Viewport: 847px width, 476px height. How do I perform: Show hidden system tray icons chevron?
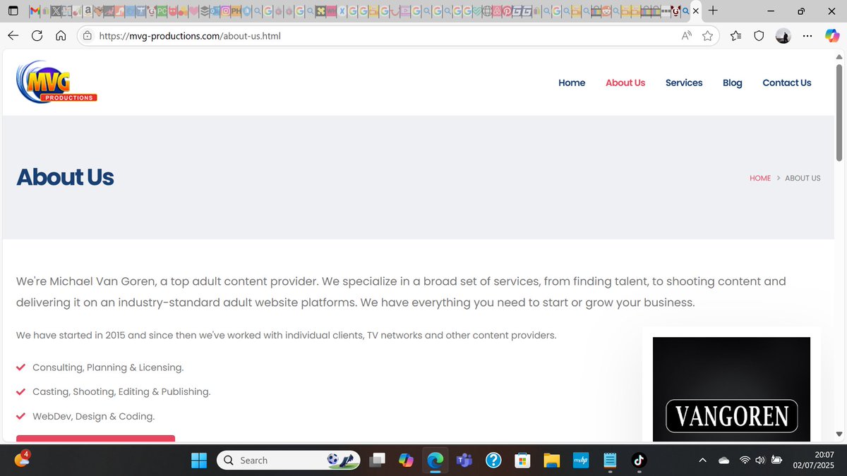tap(702, 460)
